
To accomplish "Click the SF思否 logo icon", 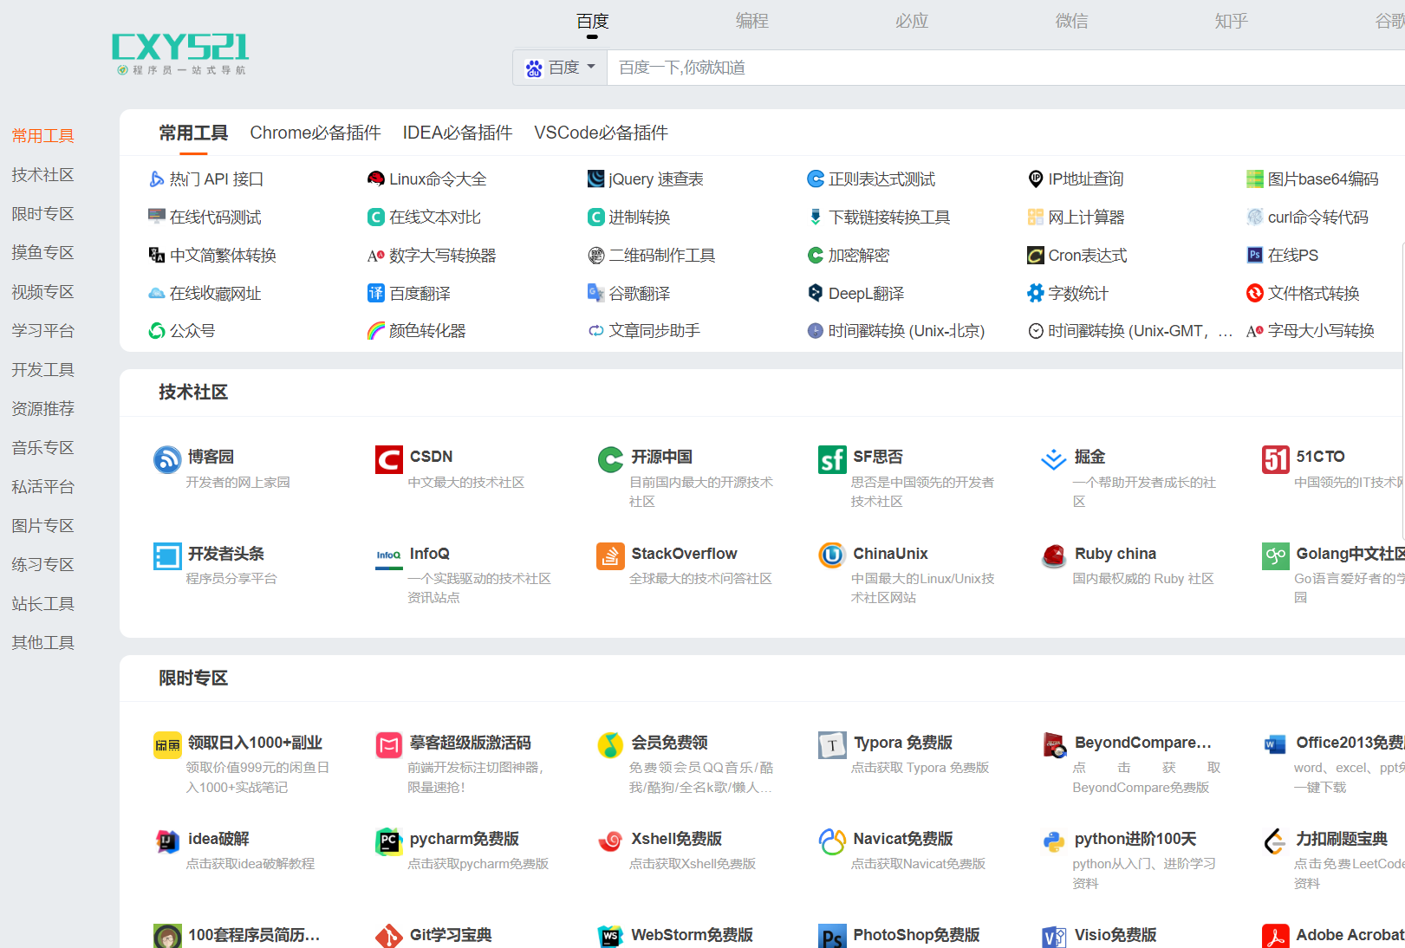I will 832,459.
